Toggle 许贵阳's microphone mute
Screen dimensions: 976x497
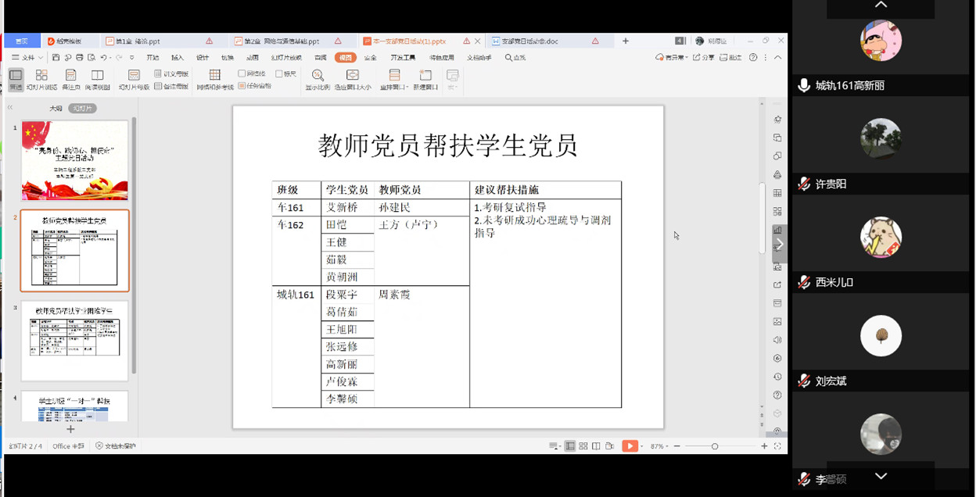(x=803, y=184)
